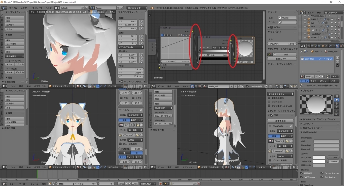Toggle the 下絵 background images checkbox
The width and height of the screenshot is (344, 186).
tap(272, 115)
